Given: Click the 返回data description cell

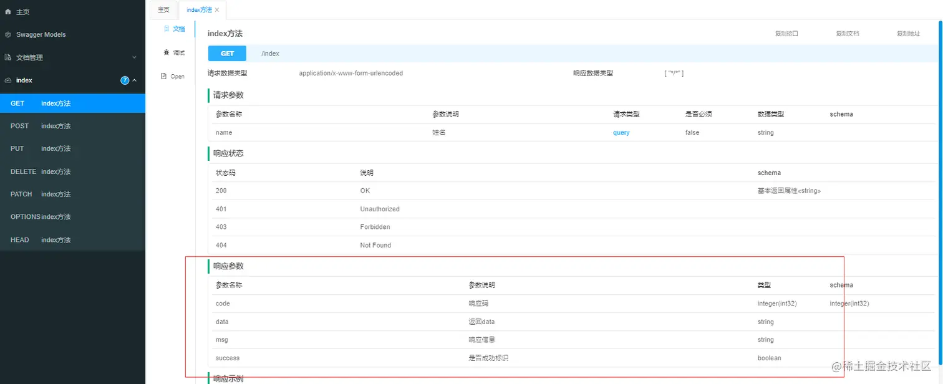Looking at the screenshot, I should point(481,322).
